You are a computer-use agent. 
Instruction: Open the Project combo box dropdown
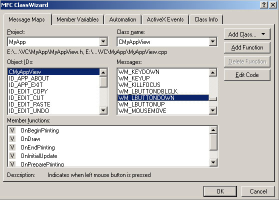(103, 42)
